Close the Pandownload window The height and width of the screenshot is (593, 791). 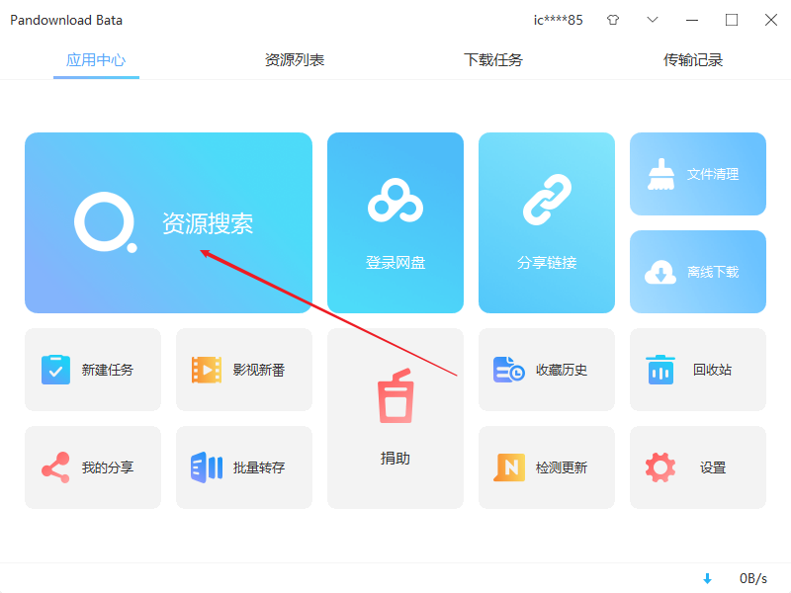click(x=771, y=20)
